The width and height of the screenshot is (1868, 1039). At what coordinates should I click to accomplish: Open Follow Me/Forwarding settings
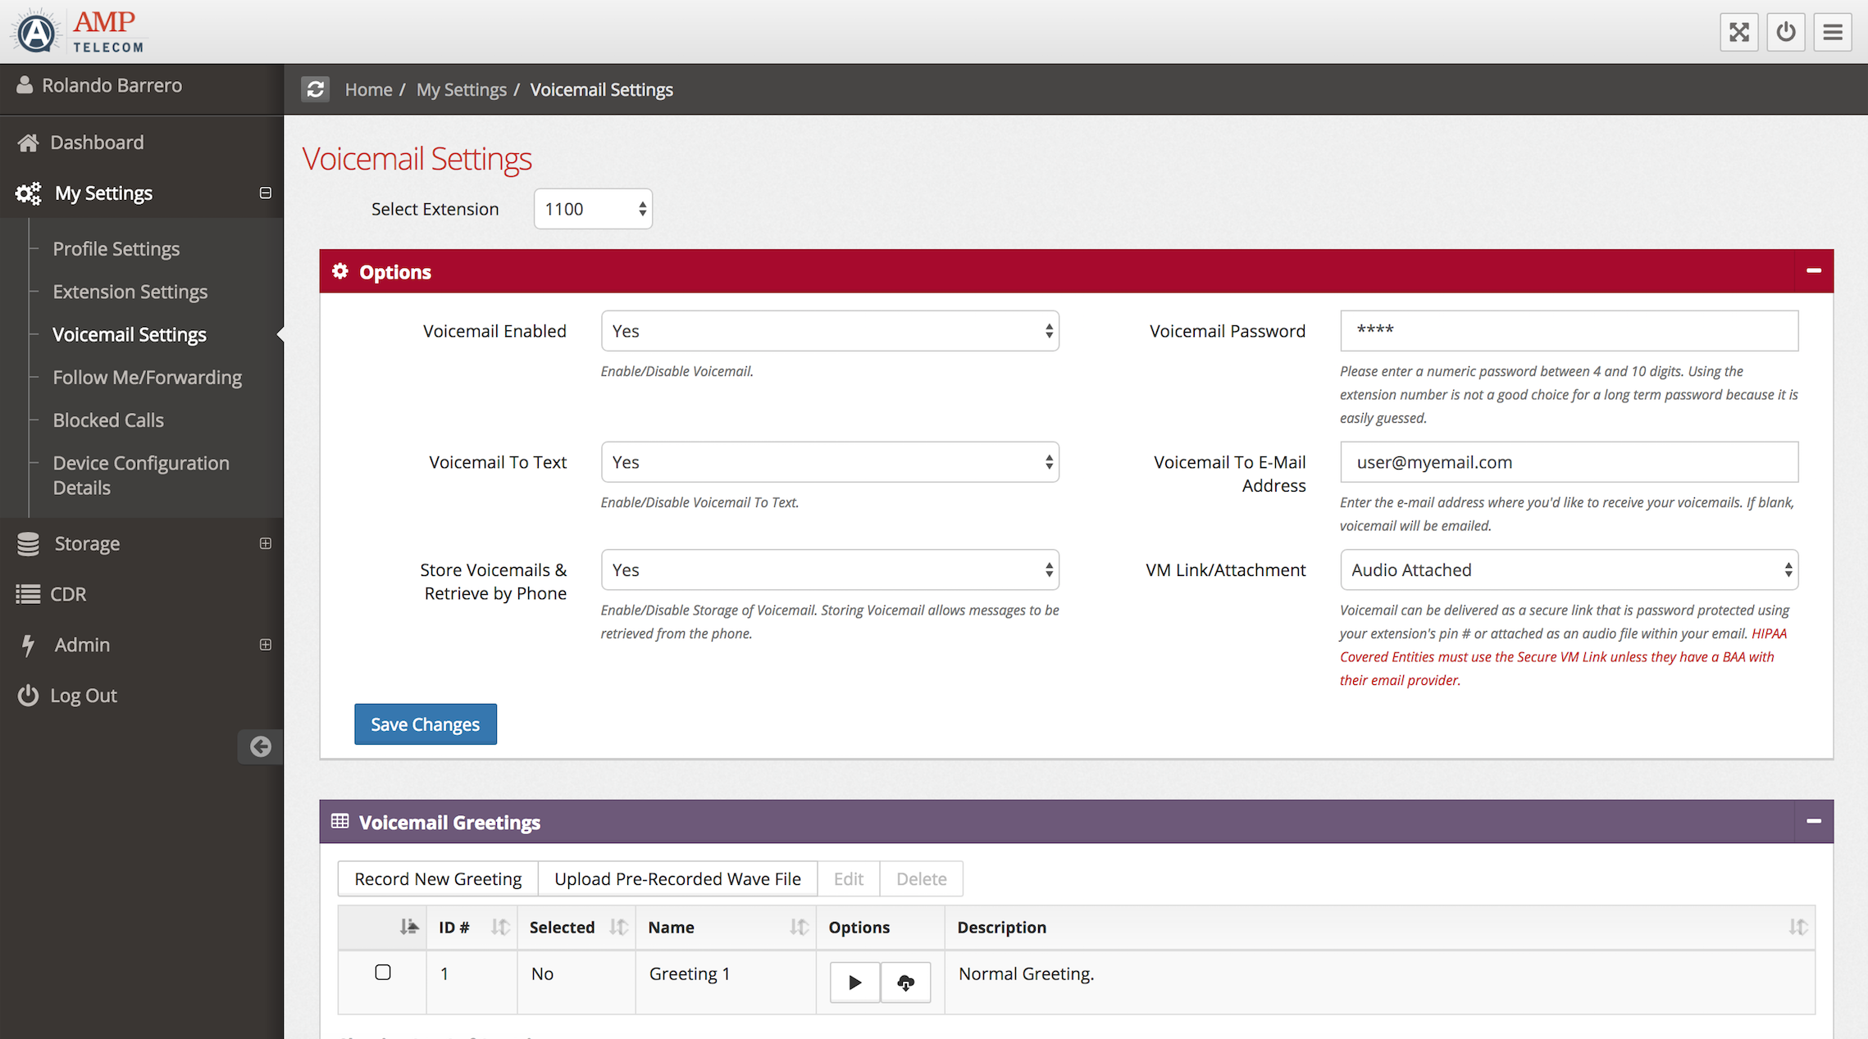[x=147, y=377]
